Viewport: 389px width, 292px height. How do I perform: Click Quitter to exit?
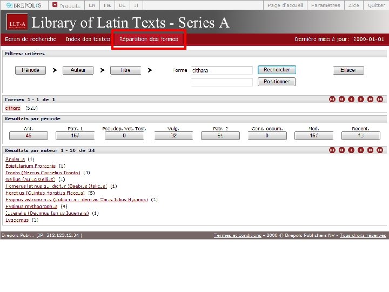pos(376,5)
